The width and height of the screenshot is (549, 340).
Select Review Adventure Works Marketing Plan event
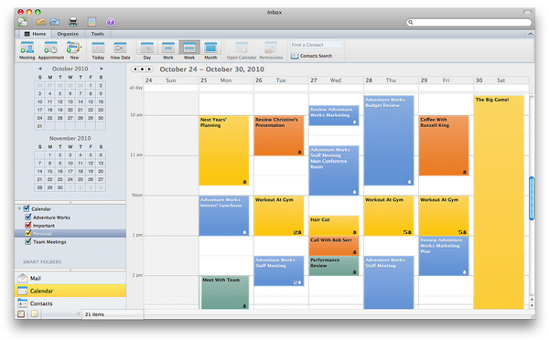444,256
